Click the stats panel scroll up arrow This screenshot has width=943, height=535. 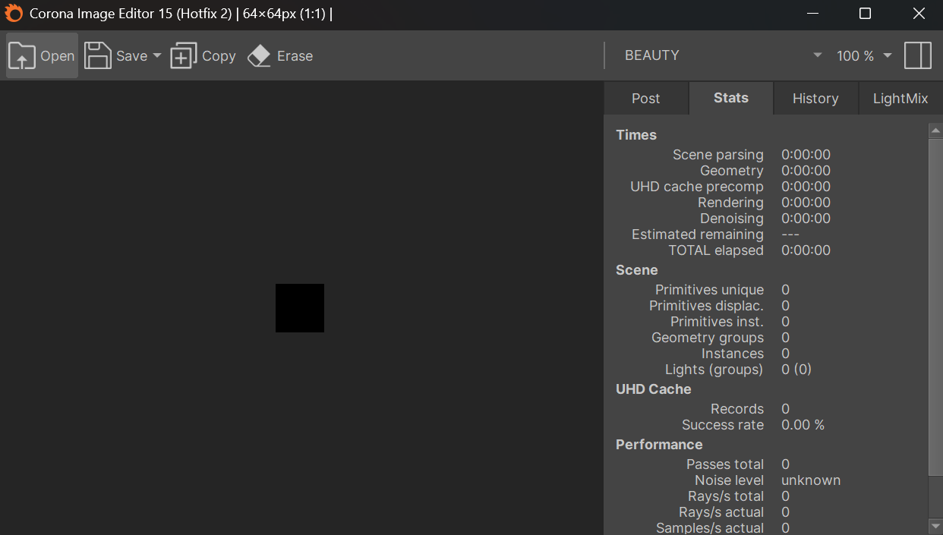point(935,131)
